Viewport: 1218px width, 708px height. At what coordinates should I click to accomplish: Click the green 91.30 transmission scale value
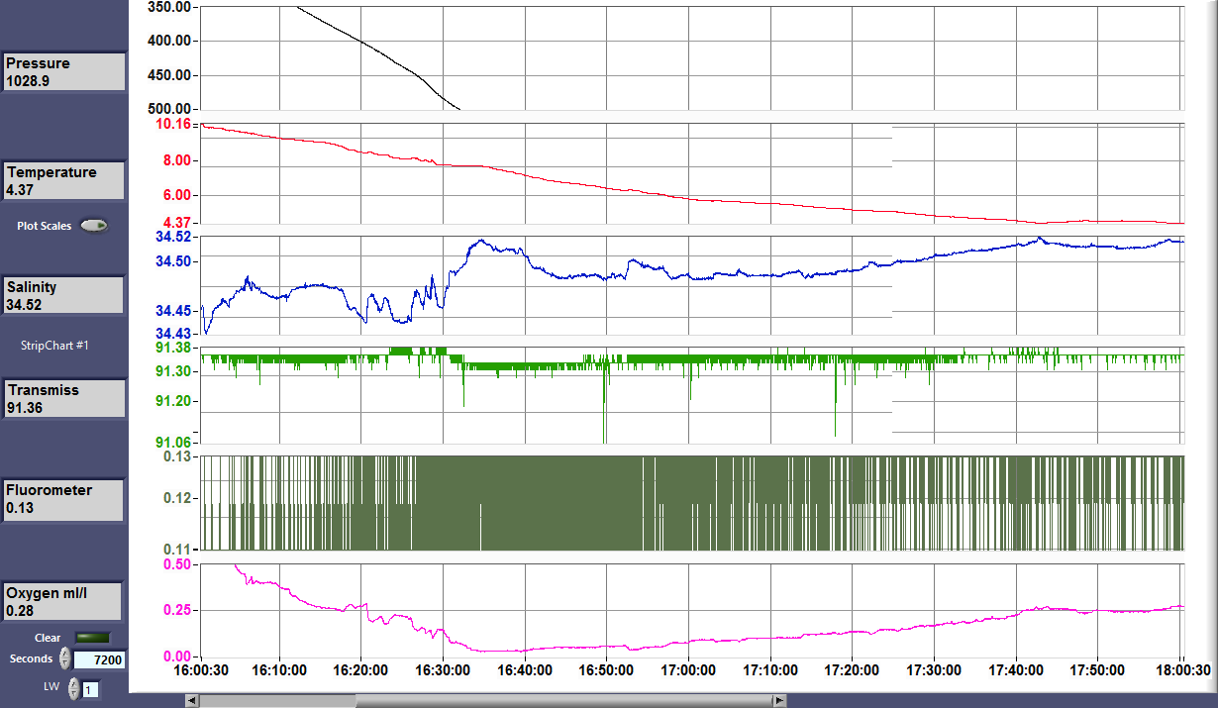click(x=174, y=371)
